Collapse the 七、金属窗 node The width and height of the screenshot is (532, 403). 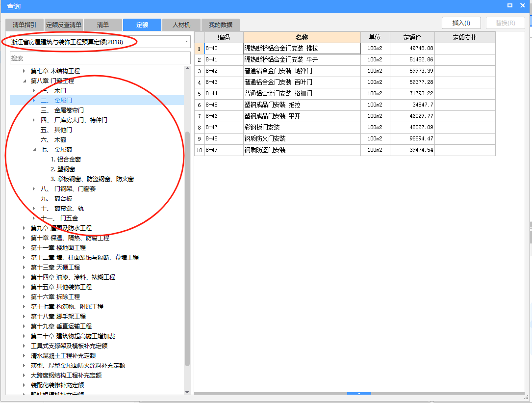(x=34, y=150)
